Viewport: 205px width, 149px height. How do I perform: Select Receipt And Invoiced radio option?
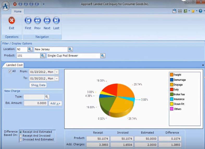[21, 136]
